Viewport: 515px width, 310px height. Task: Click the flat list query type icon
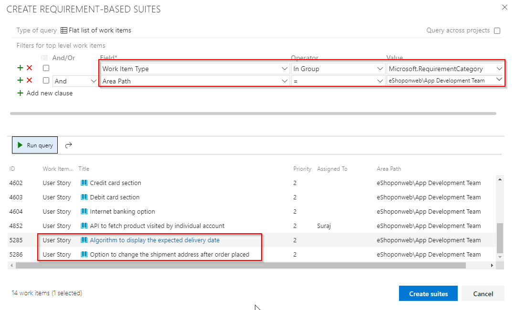pyautogui.click(x=63, y=31)
